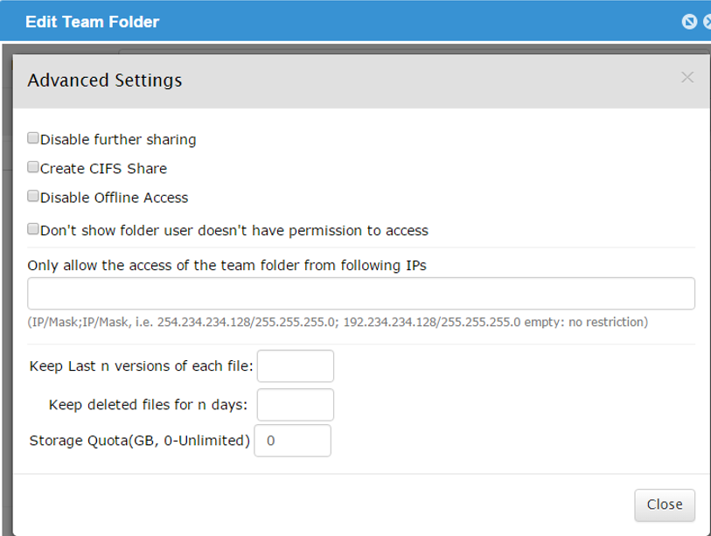Viewport: 711px width, 536px height.
Task: Click the 'Storage Quota(GB, 0-Unlimited)' label
Action: (x=140, y=441)
